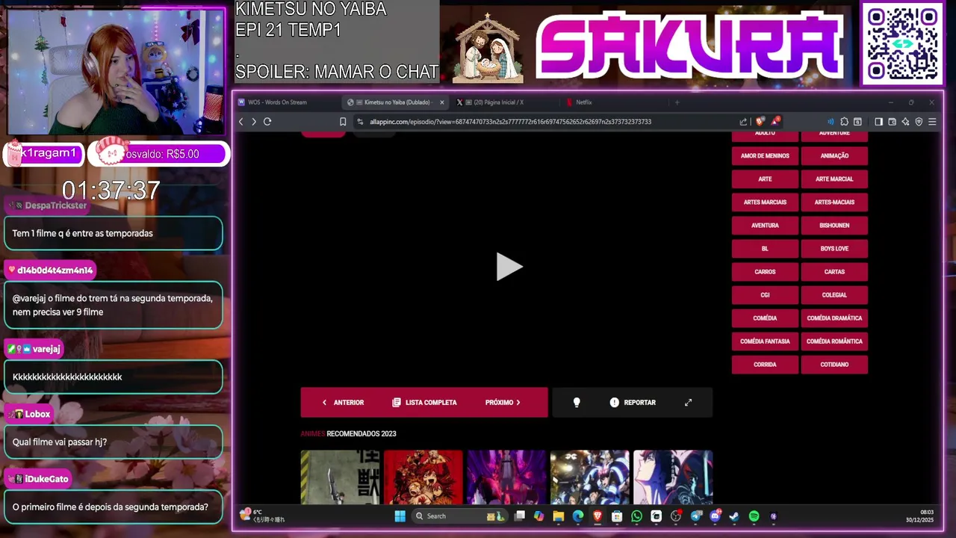This screenshot has width=956, height=538.
Task: Select the BL genre tag
Action: (x=765, y=249)
